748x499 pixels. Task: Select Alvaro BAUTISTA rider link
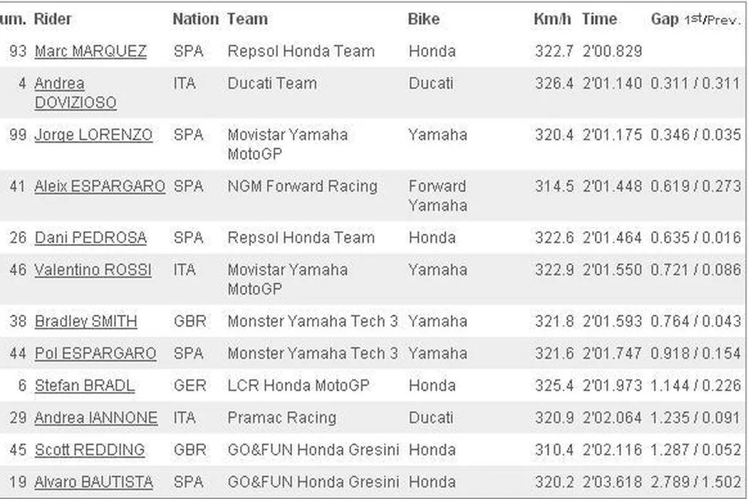93,482
